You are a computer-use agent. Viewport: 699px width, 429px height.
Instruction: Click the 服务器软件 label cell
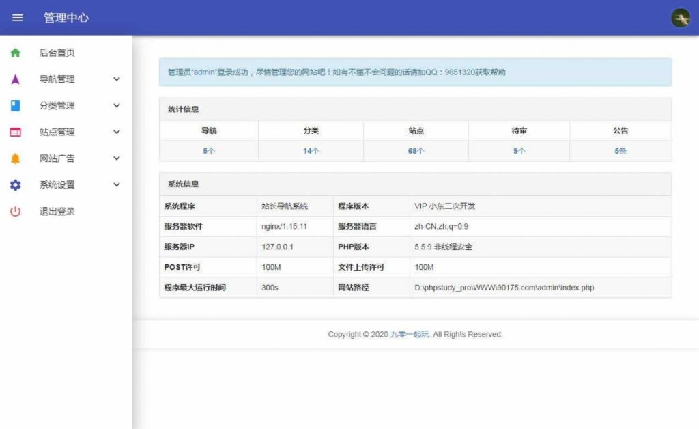point(208,227)
